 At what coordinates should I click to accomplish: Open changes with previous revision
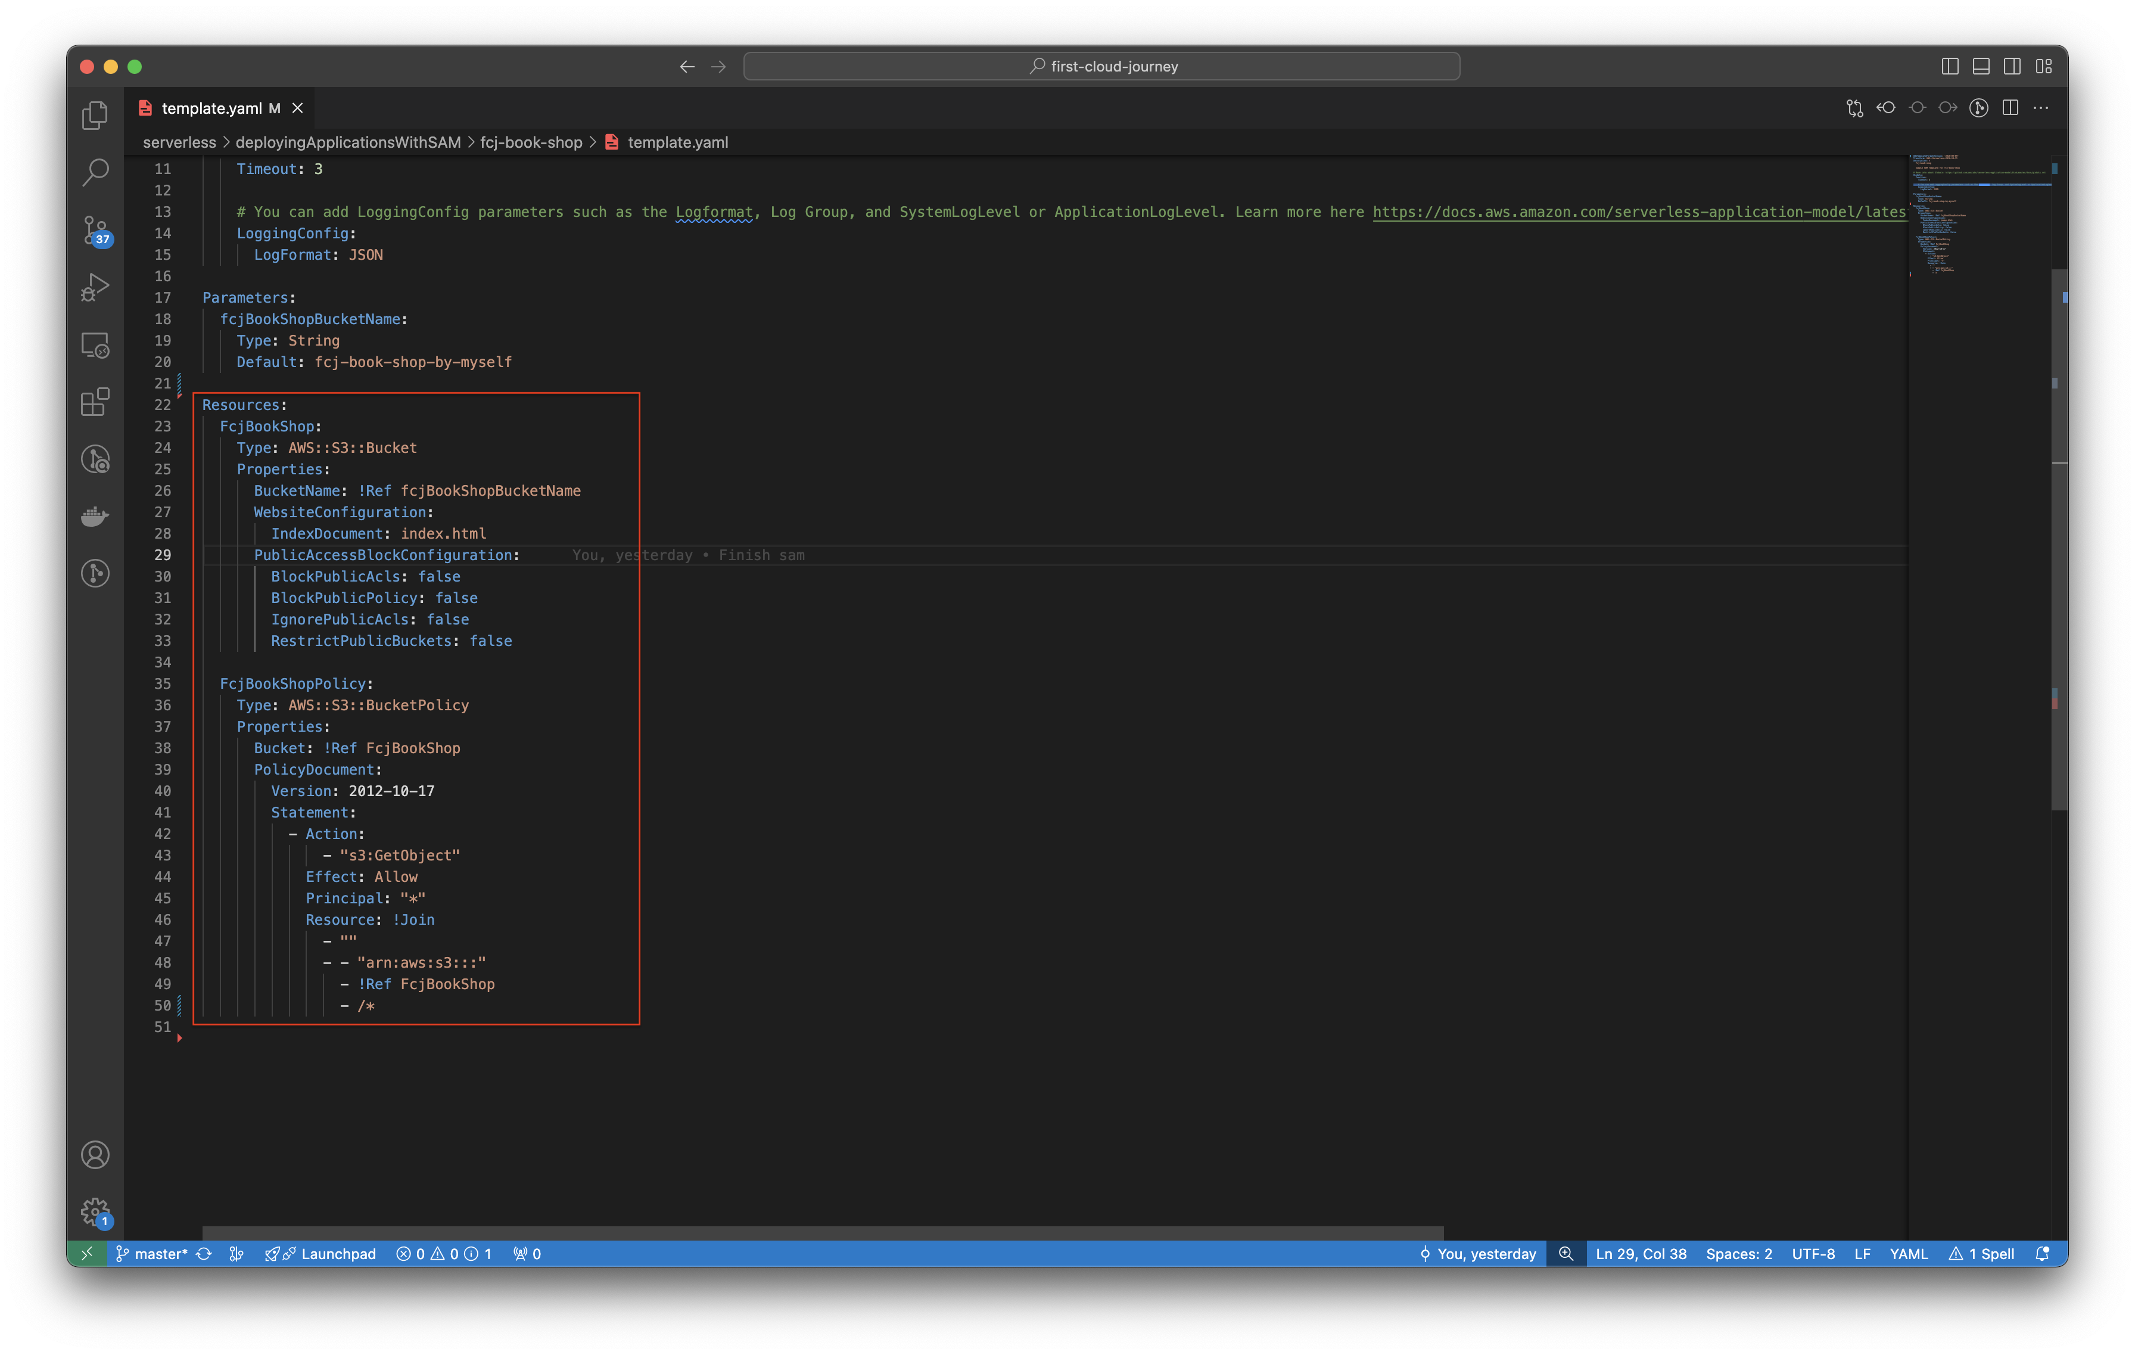[1886, 108]
